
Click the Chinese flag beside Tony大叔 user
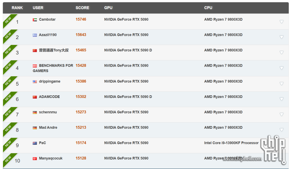35,51
